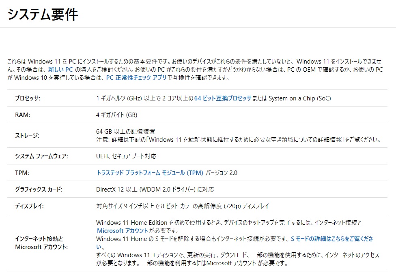Viewport: 396px width, 277px height.
Task: Select the プロセッサ: row label
Action: (x=28, y=98)
